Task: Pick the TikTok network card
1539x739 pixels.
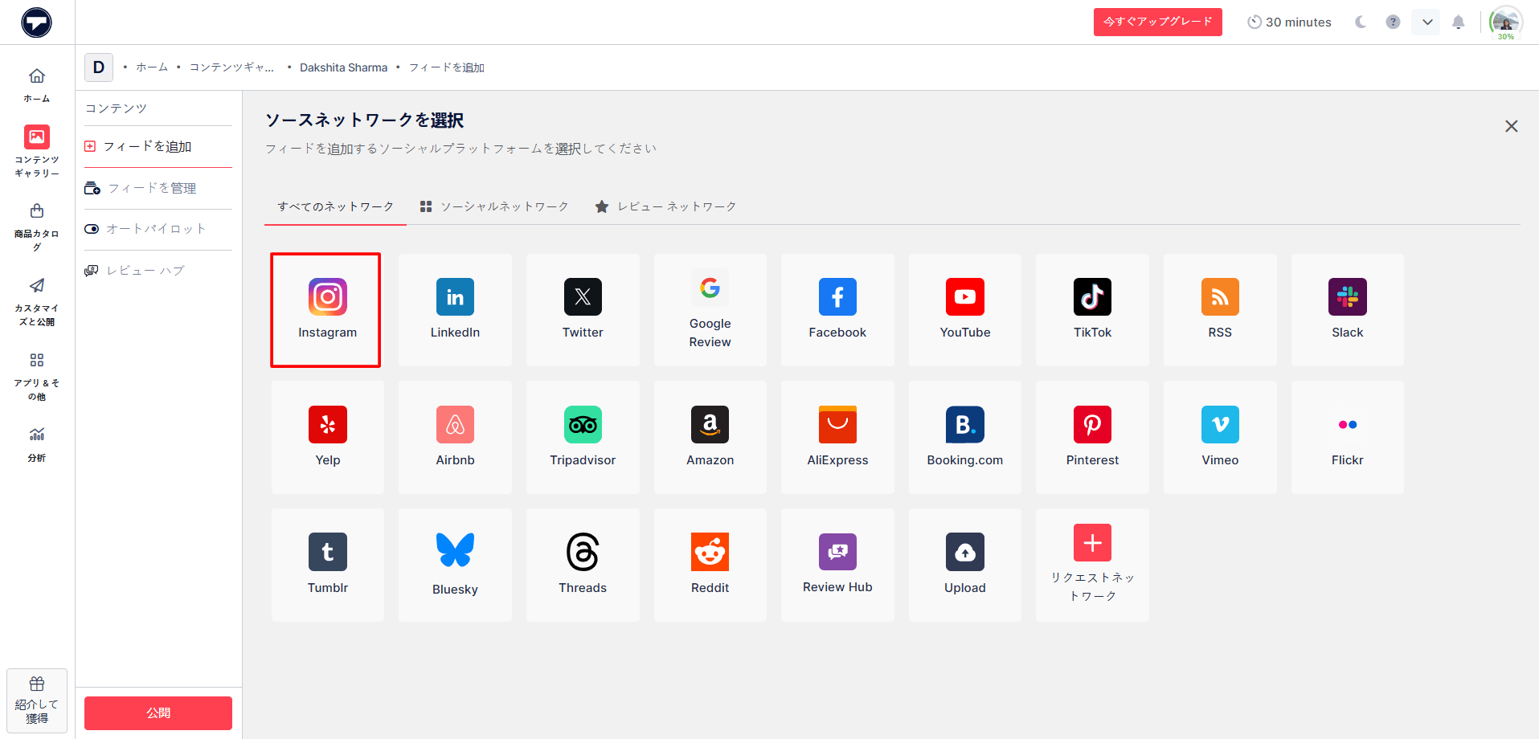Action: point(1092,310)
